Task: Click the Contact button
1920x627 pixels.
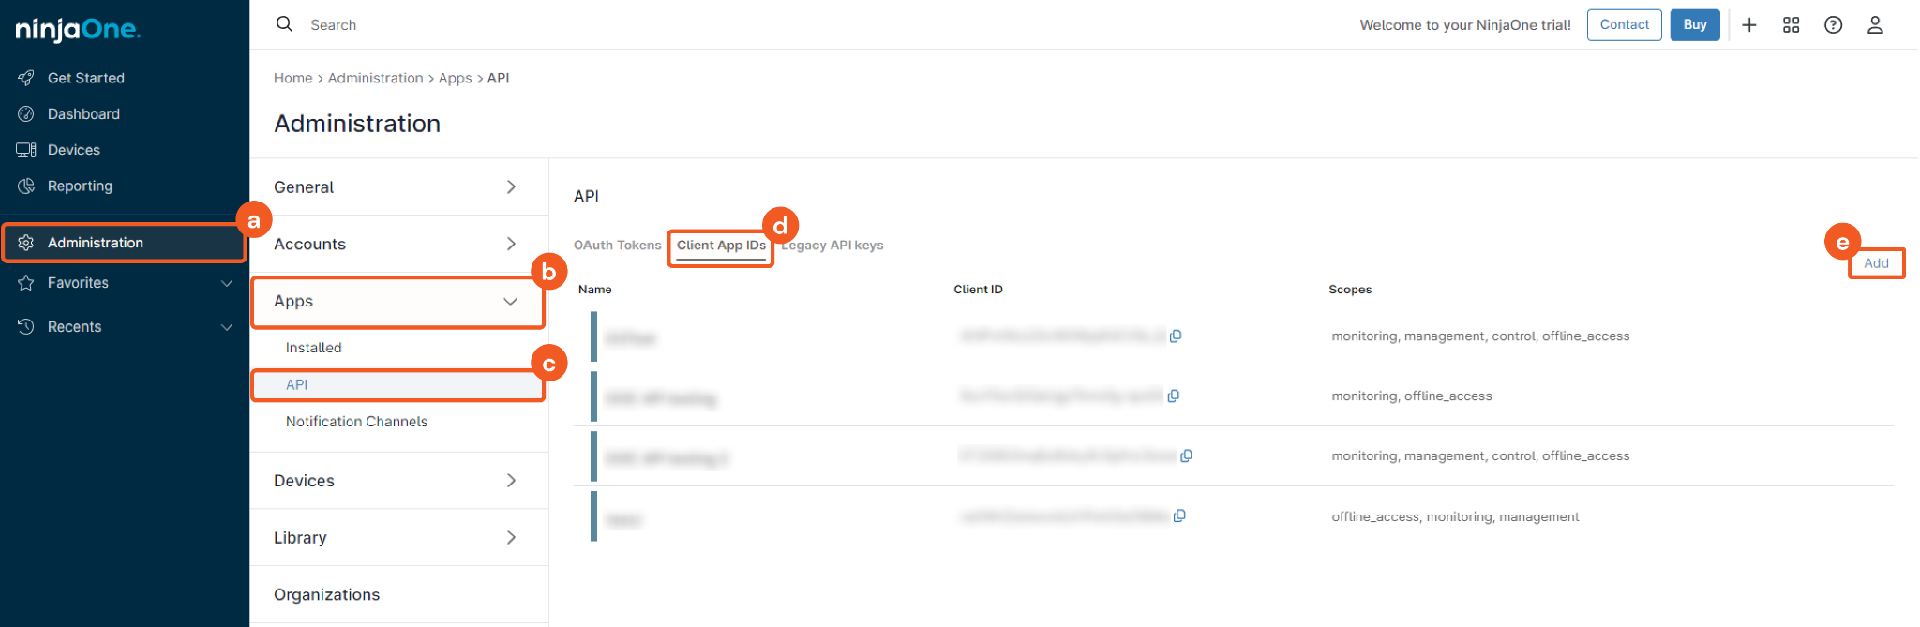Action: point(1625,25)
